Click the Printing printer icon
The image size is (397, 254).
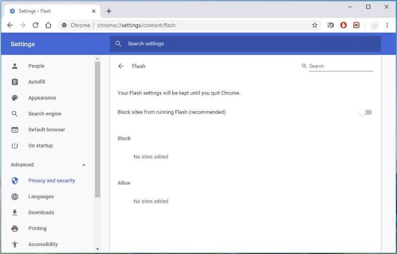pos(15,228)
